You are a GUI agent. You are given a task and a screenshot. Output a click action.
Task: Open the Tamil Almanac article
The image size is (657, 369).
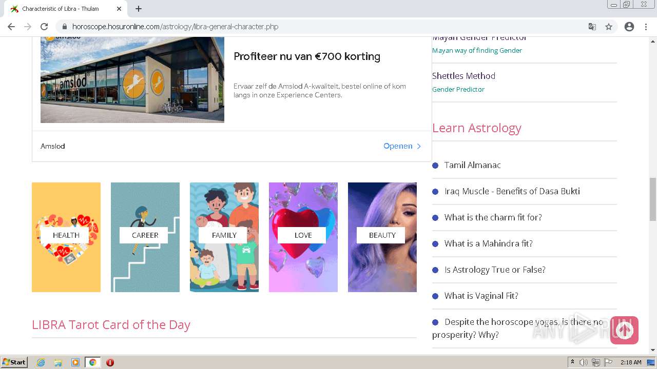(473, 165)
